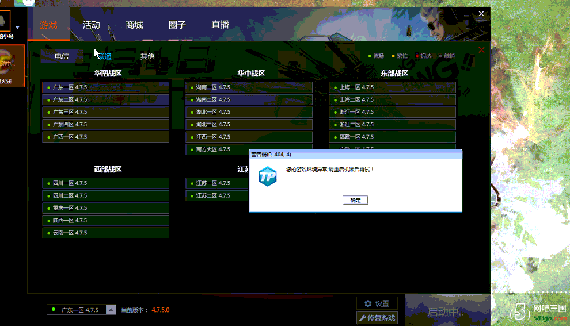Open the account dropdown arrow beside avatar
This screenshot has width=570, height=327.
(17, 27)
